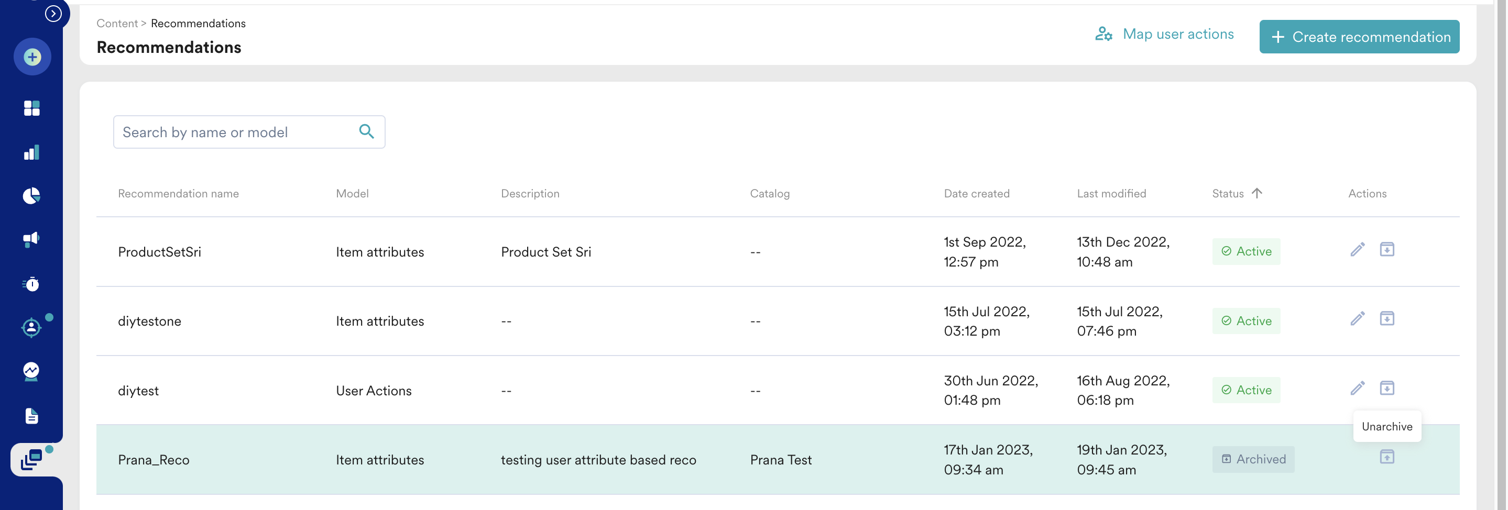The image size is (1508, 510).
Task: Sort table by Status column arrow
Action: pos(1256,193)
